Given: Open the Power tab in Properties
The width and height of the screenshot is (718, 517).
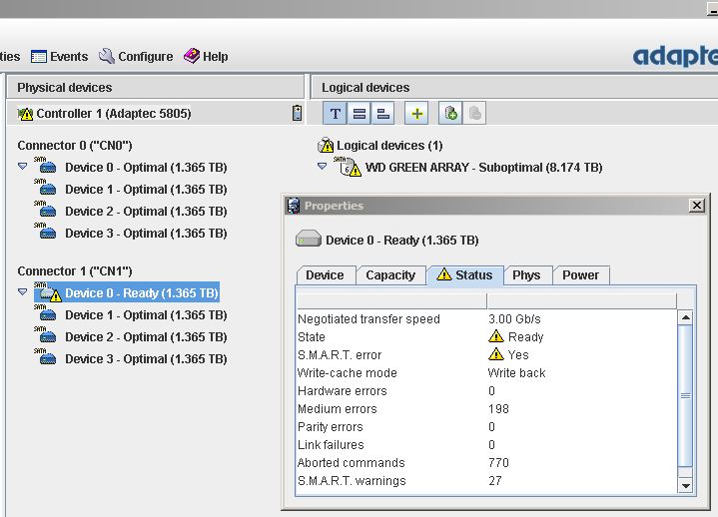Looking at the screenshot, I should point(580,275).
